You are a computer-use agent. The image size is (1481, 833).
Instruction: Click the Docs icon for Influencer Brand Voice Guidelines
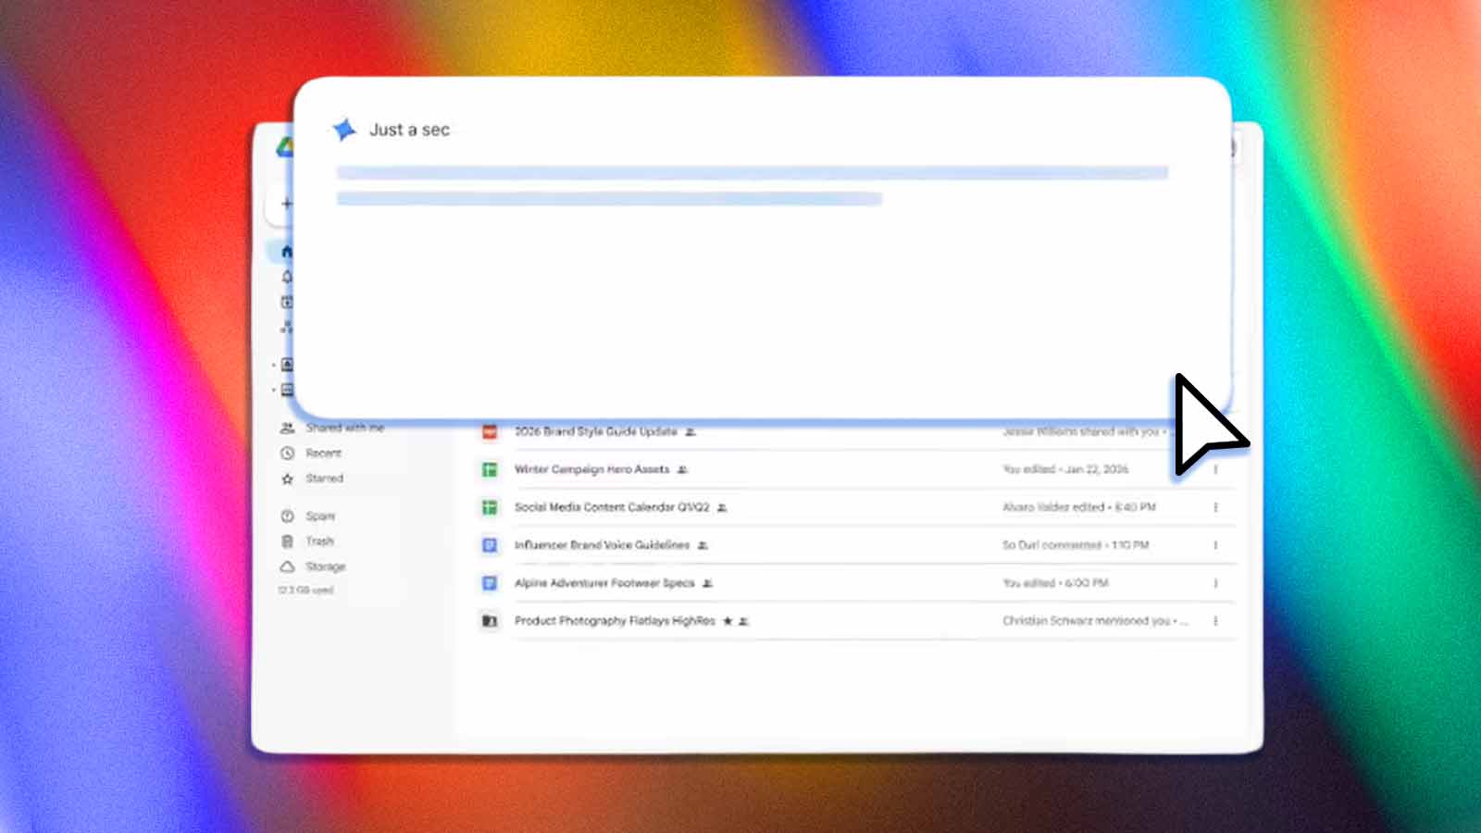coord(490,545)
